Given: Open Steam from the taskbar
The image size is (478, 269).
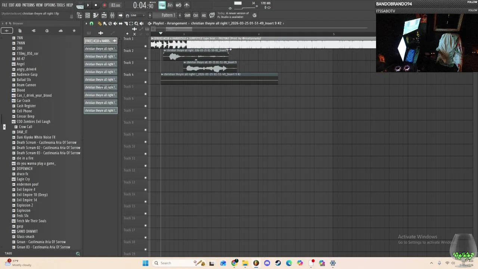Looking at the screenshot, I should (278, 263).
